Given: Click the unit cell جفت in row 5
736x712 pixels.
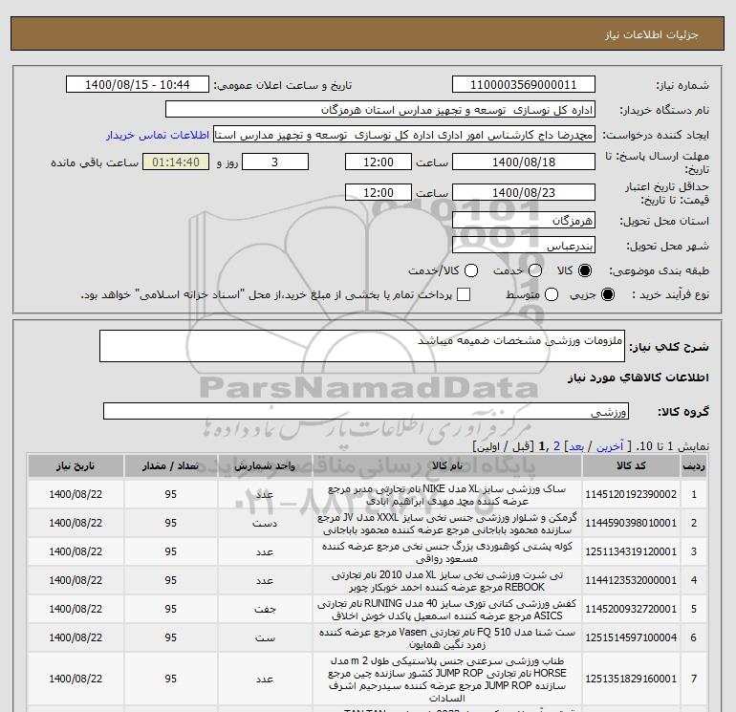Looking at the screenshot, I should coord(265,609).
